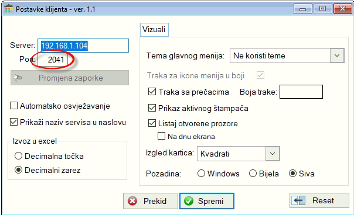Select Decimalna točka radio option
Viewport: 354px width, 215px height.
(x=18, y=156)
